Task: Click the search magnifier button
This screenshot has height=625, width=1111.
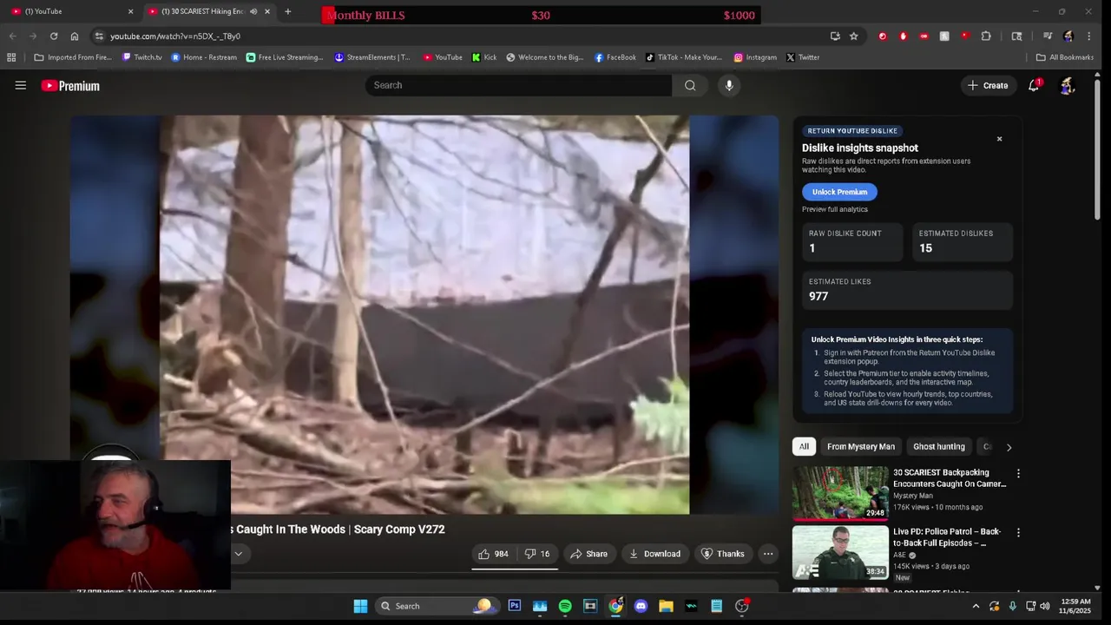Action: coord(690,85)
